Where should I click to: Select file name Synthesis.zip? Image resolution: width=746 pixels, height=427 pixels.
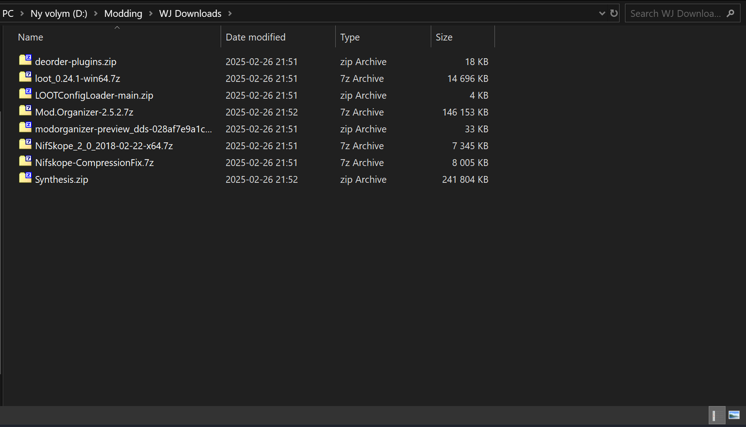tap(62, 180)
